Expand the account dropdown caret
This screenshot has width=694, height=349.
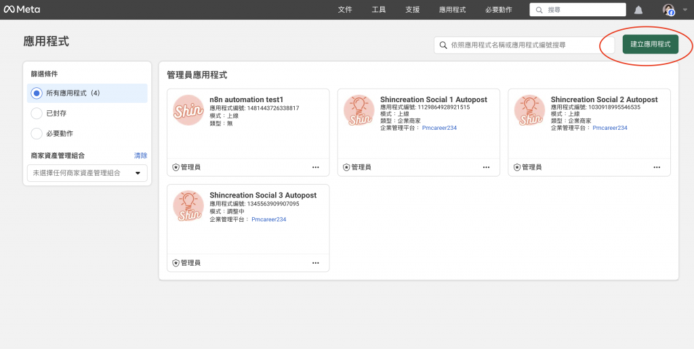point(685,8)
